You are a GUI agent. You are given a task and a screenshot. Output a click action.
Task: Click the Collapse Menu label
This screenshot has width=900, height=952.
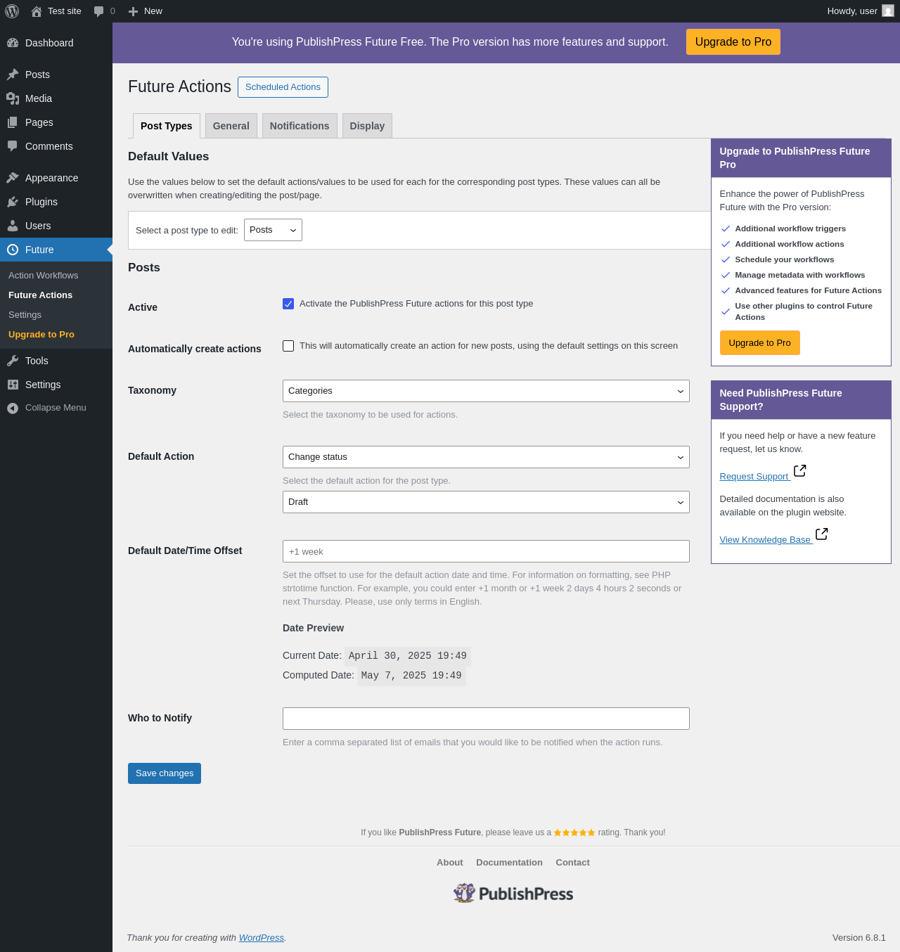click(56, 408)
